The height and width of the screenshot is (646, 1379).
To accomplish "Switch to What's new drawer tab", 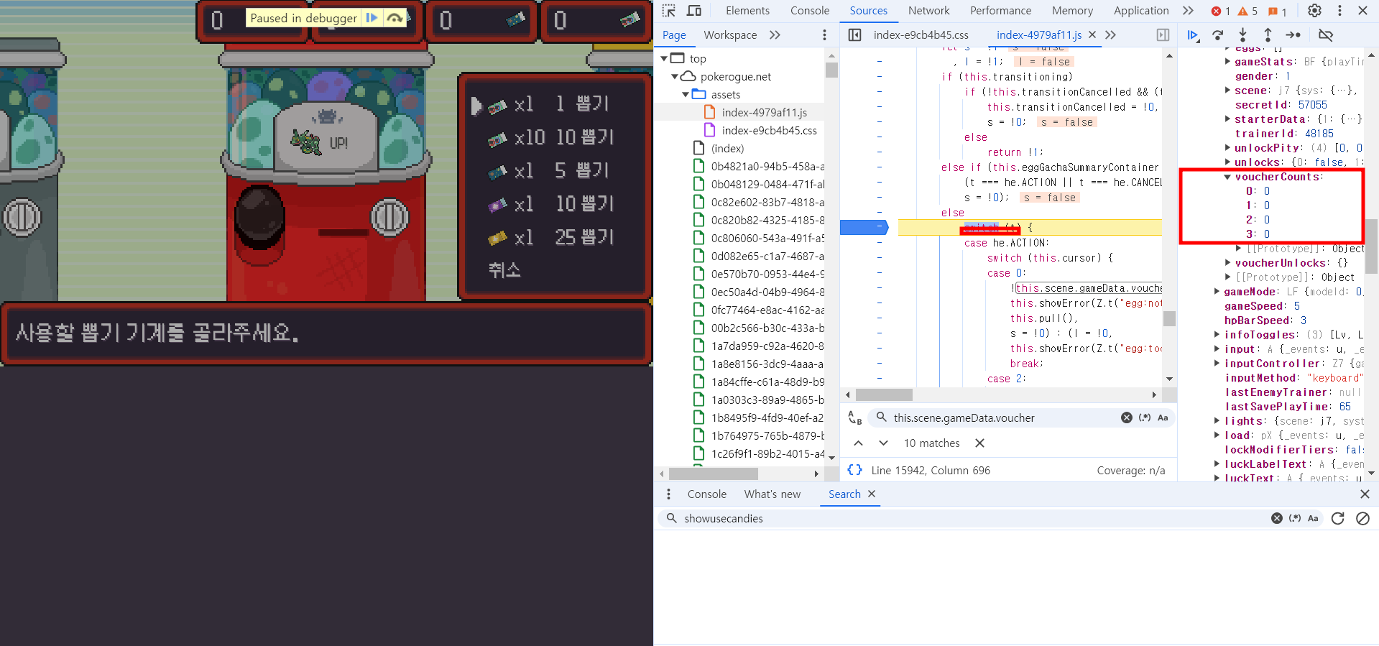I will tap(772, 494).
